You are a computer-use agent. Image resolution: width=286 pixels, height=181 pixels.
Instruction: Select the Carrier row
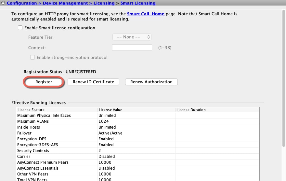tap(138, 156)
